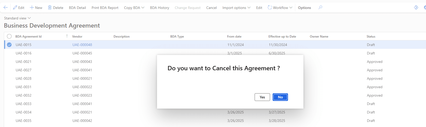Open vendor link UAE-000048
The width and height of the screenshot is (426, 127).
82,45
